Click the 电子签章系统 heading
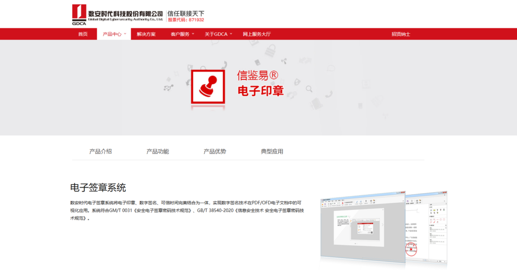Screen dimensions: 517x270 click(x=98, y=188)
